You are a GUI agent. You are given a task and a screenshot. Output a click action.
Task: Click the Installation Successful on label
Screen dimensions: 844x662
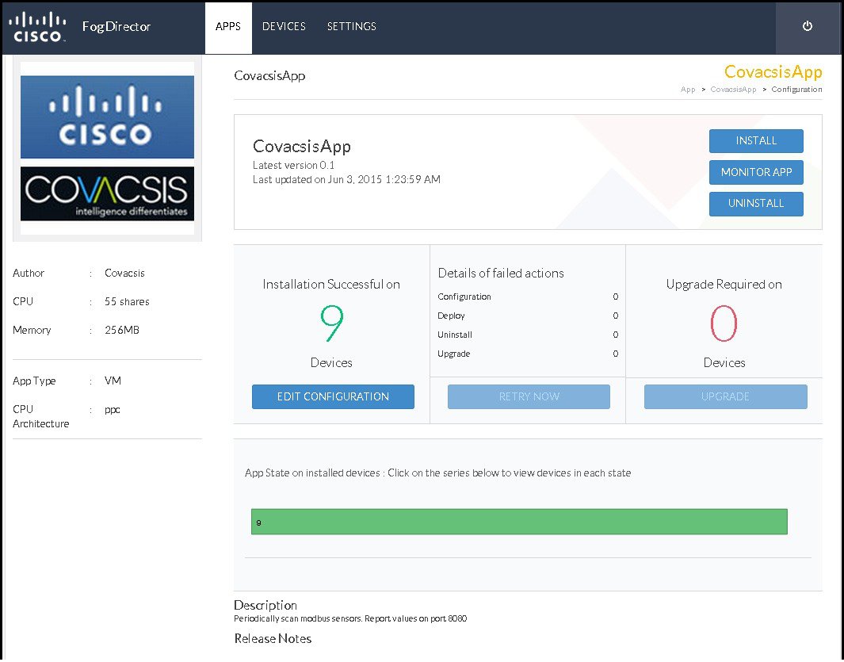[331, 285]
